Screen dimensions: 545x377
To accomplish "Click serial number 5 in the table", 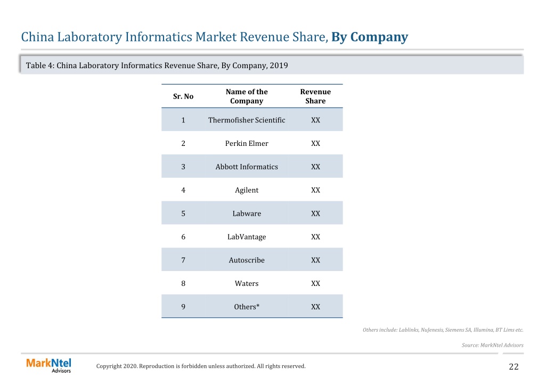I will click(183, 214).
